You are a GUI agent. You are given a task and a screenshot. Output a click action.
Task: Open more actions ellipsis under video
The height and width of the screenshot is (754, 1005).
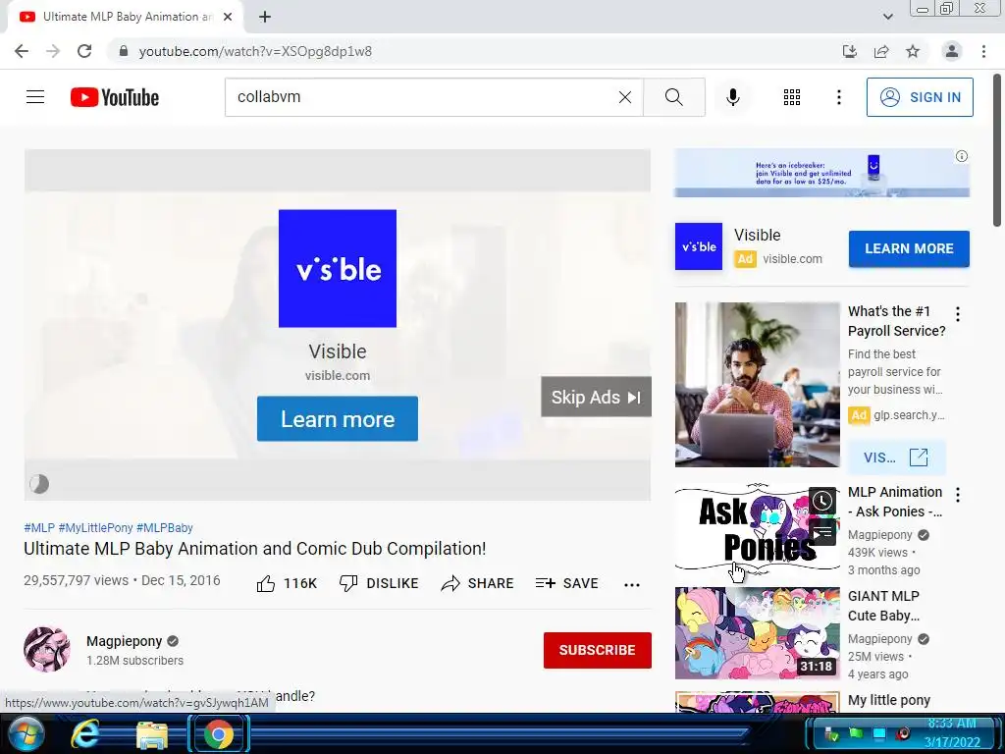632,585
